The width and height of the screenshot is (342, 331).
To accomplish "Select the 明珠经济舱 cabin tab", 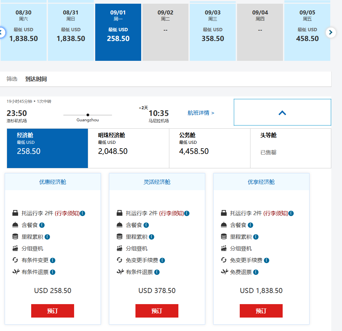I will click(x=128, y=148).
